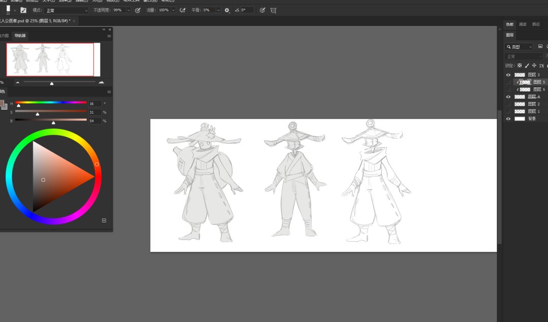Enable airbrush build-up icon
This screenshot has height=322, width=548.
(183, 10)
